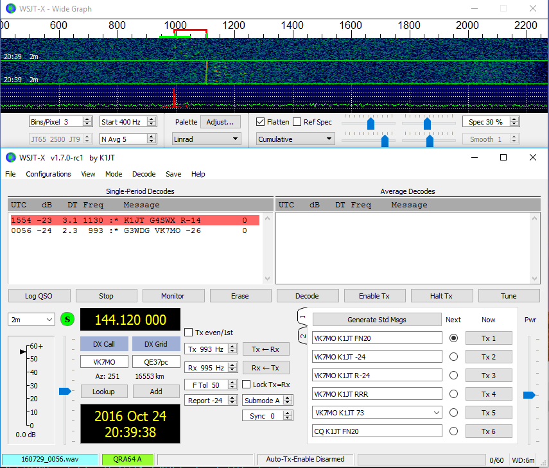The height and width of the screenshot is (468, 549).
Task: Click the Rx 995 Hz spinner arrows
Action: pos(232,368)
